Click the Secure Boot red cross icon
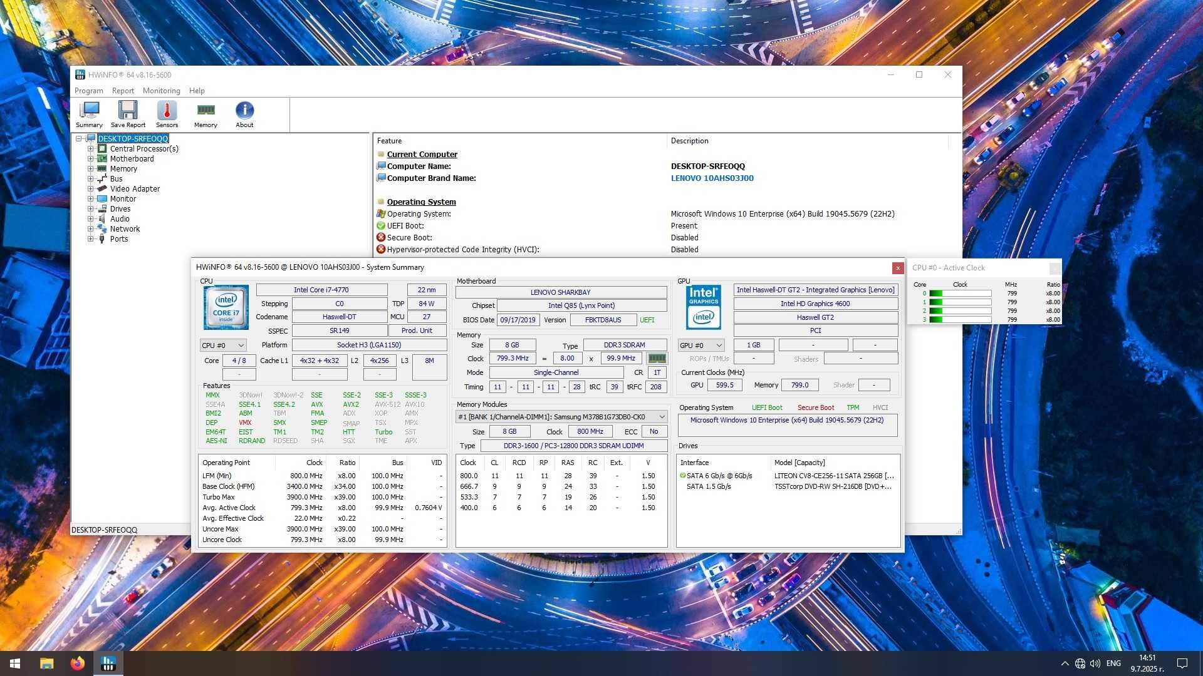 380,238
